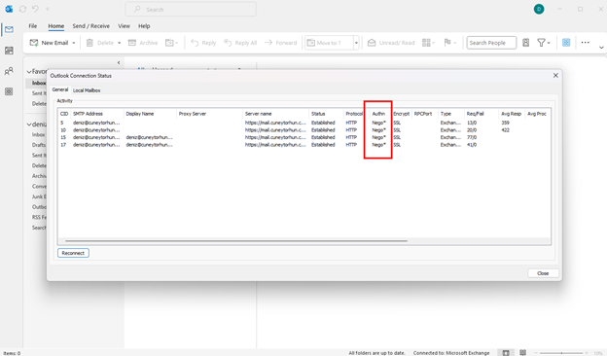Viewport: 607px width, 356px height.
Task: Click the Reconnect button
Action: [x=73, y=253]
